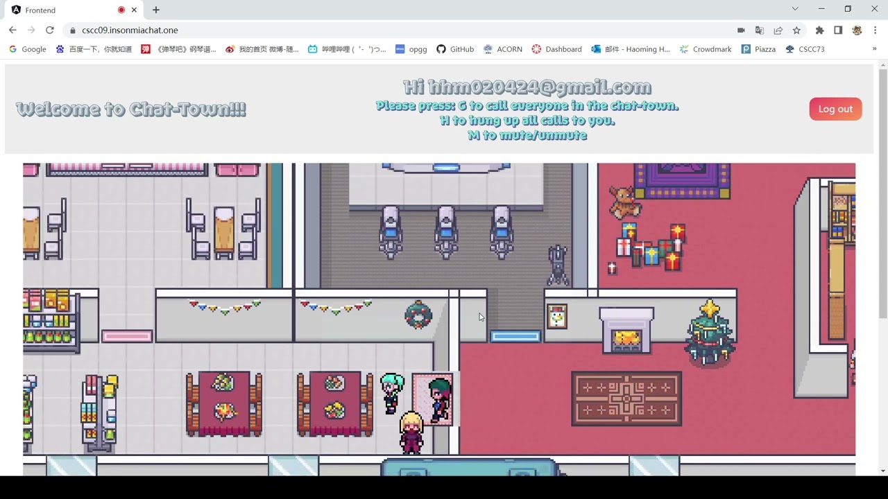Screen dimensions: 888x499
Task: Click the teal-haired character
Action: (x=392, y=392)
